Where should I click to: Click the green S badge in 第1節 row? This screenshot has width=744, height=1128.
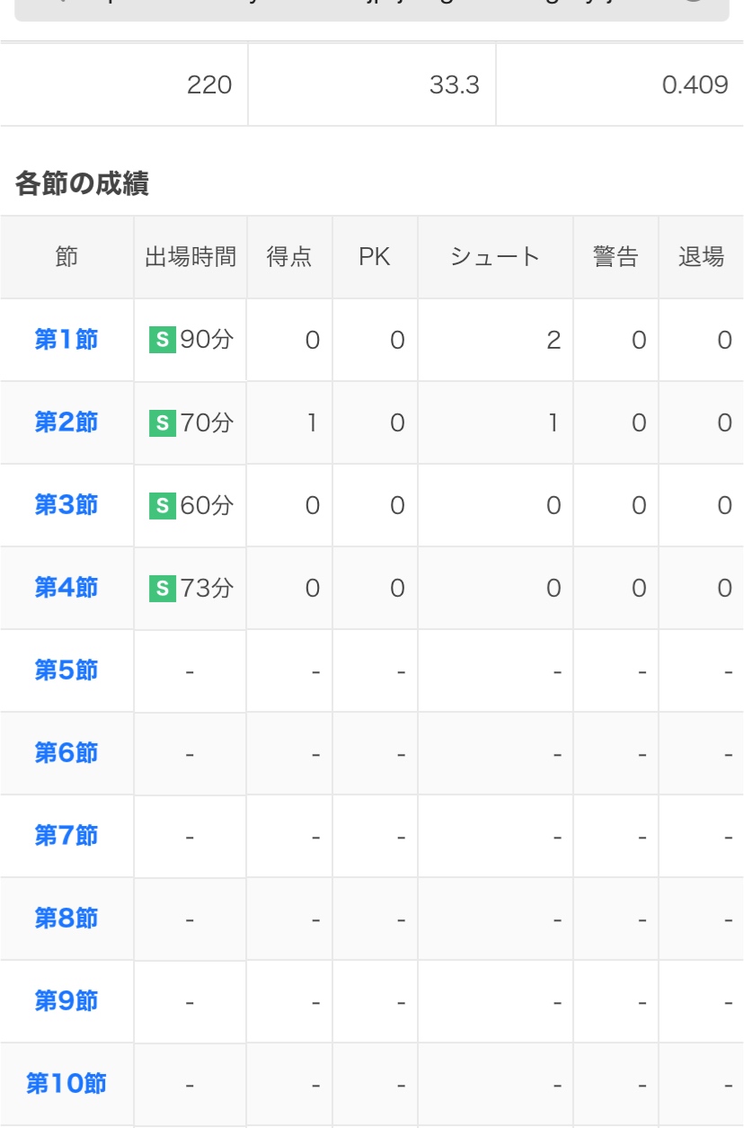click(x=162, y=340)
